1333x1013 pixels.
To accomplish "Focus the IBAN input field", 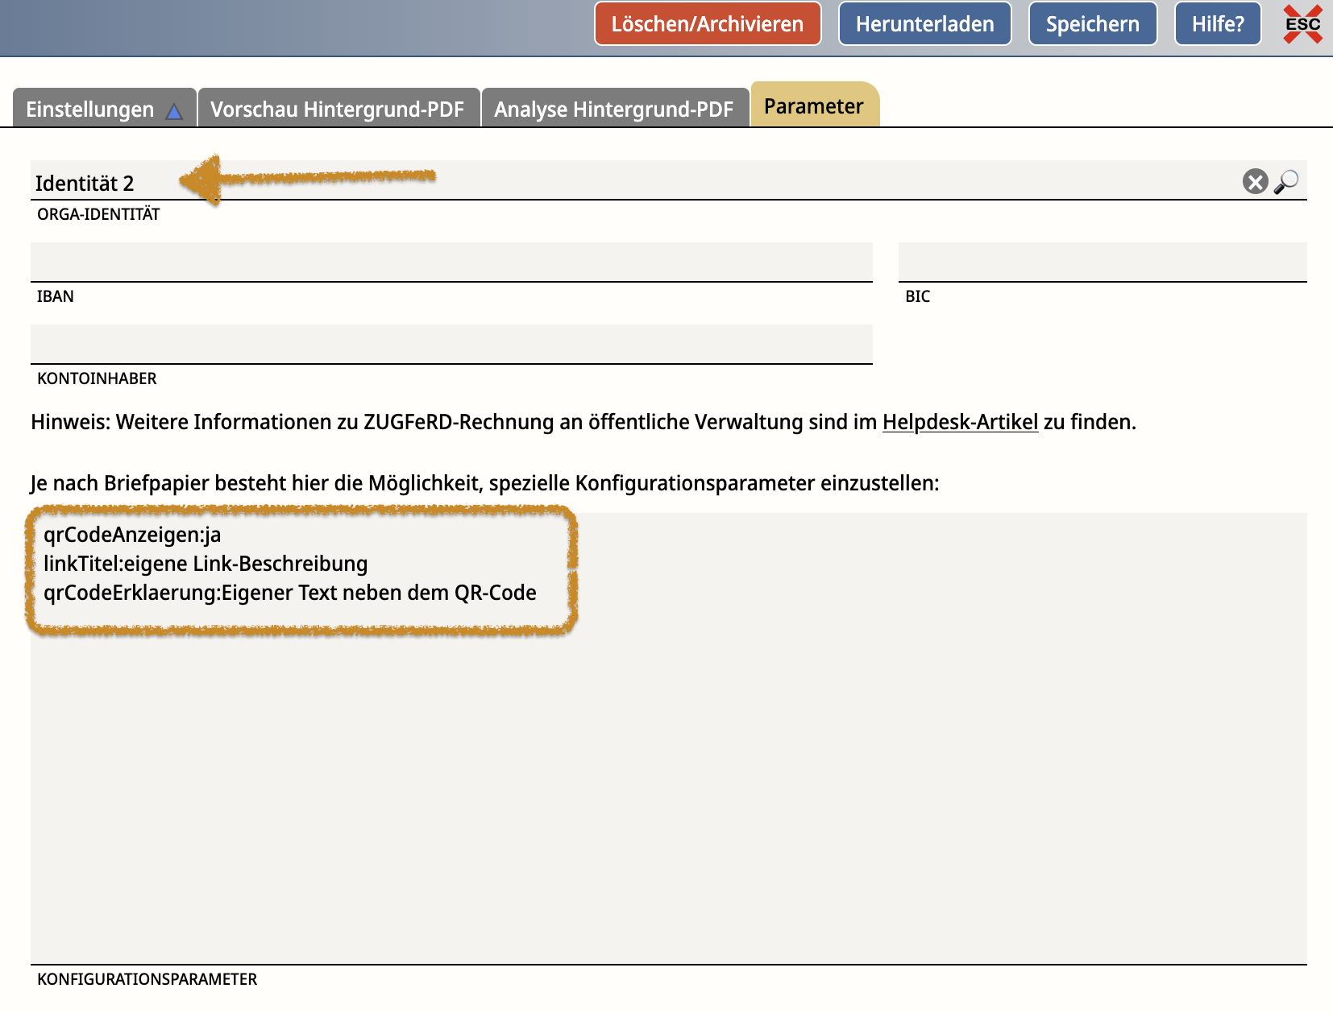I will [x=451, y=263].
